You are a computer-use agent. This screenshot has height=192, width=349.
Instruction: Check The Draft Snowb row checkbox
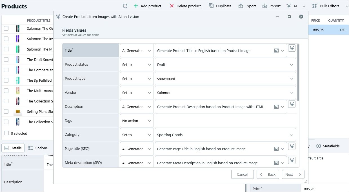point(6,60)
